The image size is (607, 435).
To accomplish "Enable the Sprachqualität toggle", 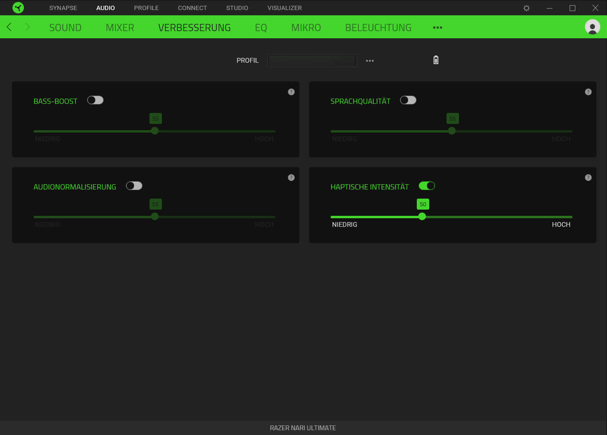I will coord(408,100).
